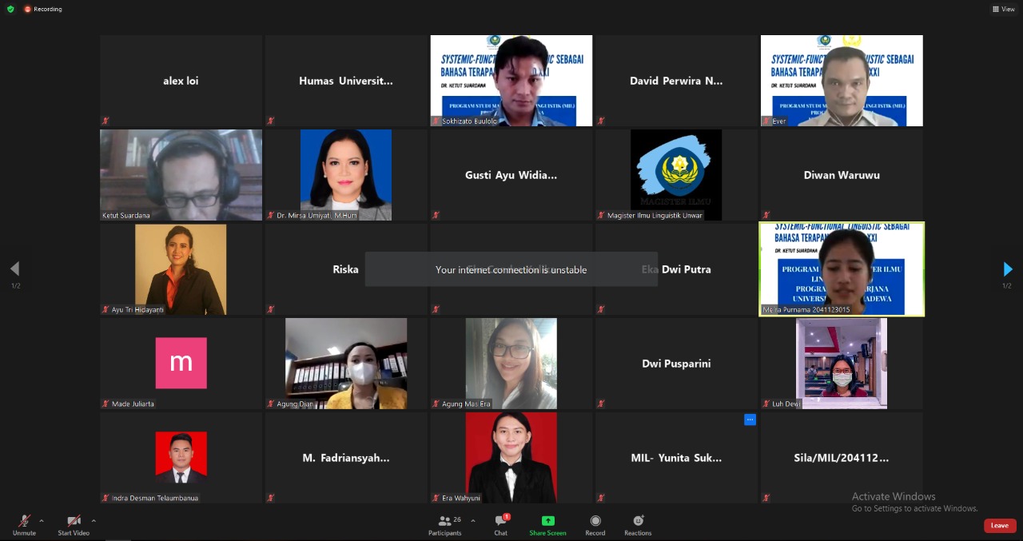Click muted mic icon on alex loi tile

tap(105, 121)
